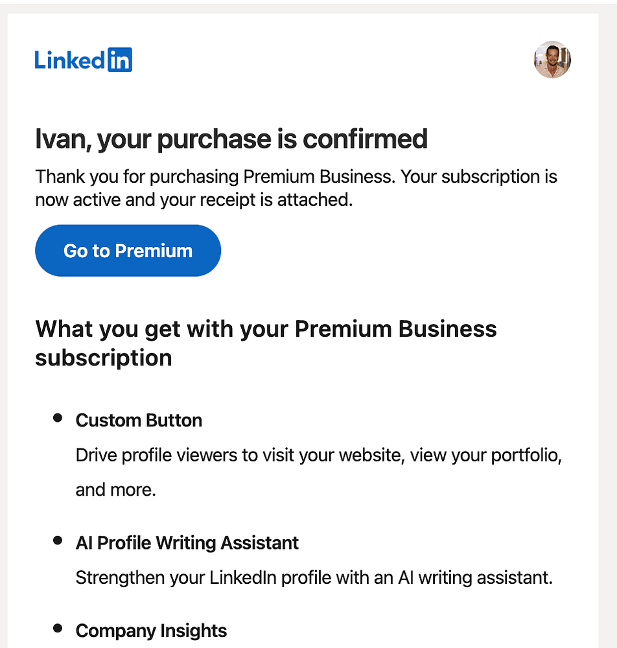
Task: Click the "Strengthen your LinkedIn profile" description
Action: (x=314, y=577)
